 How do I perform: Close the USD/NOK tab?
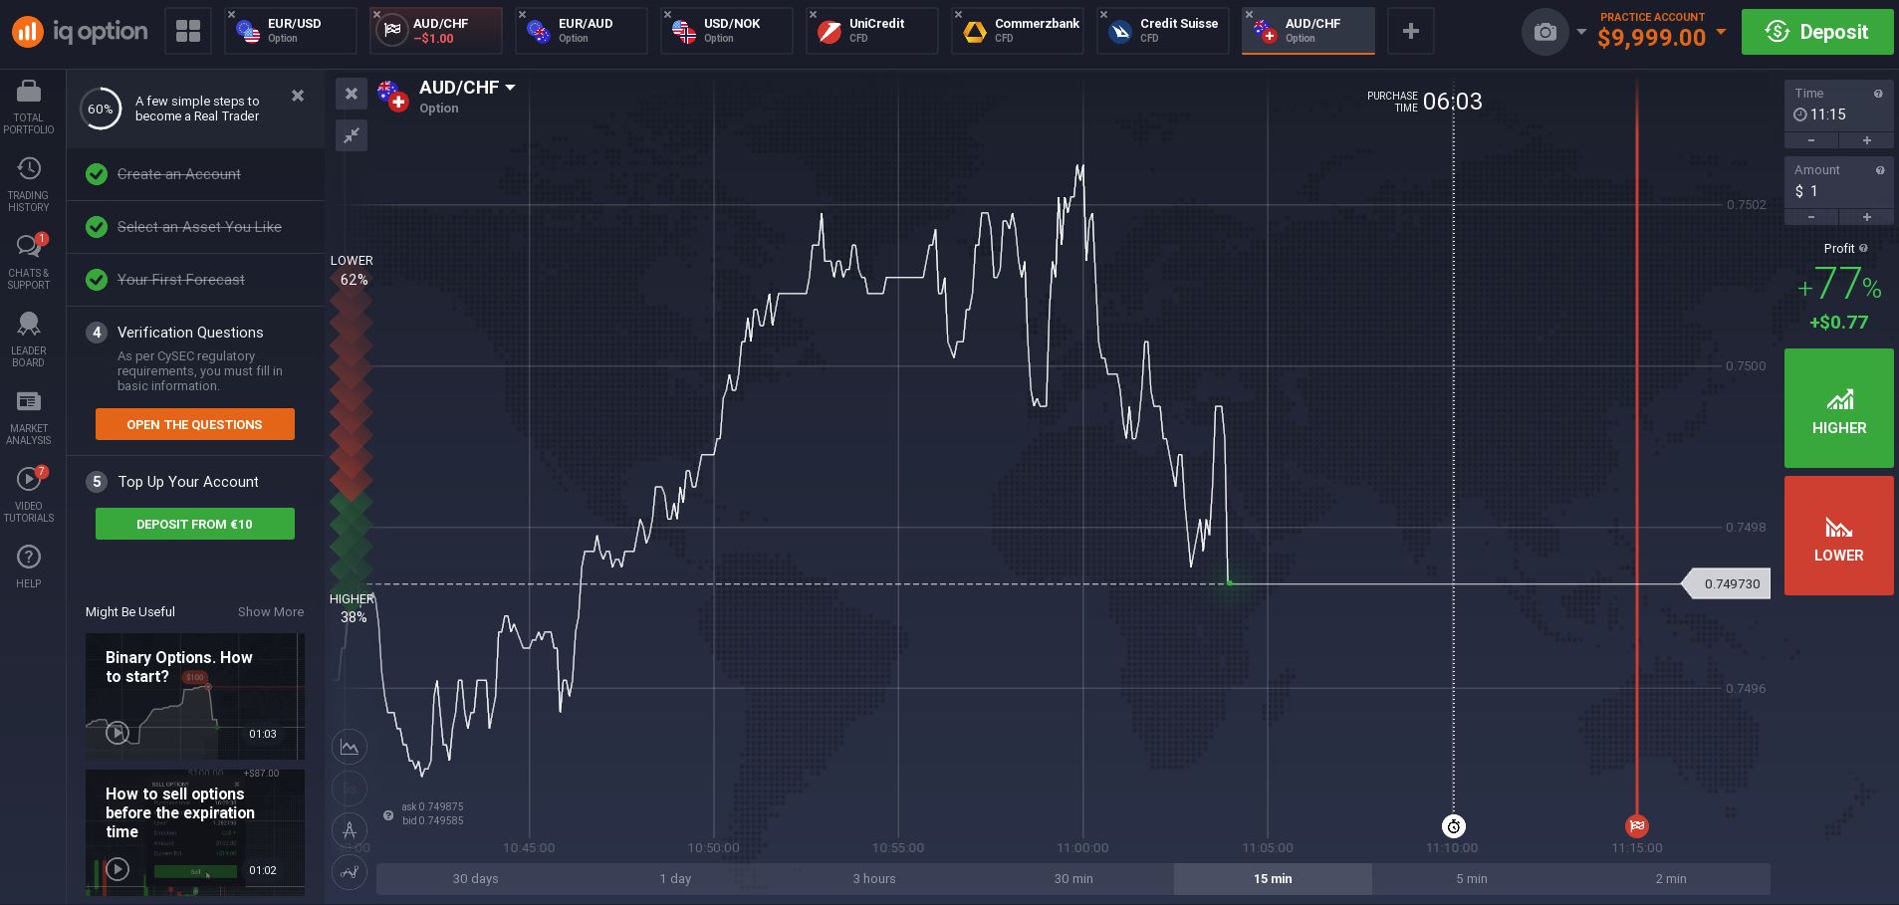click(668, 14)
